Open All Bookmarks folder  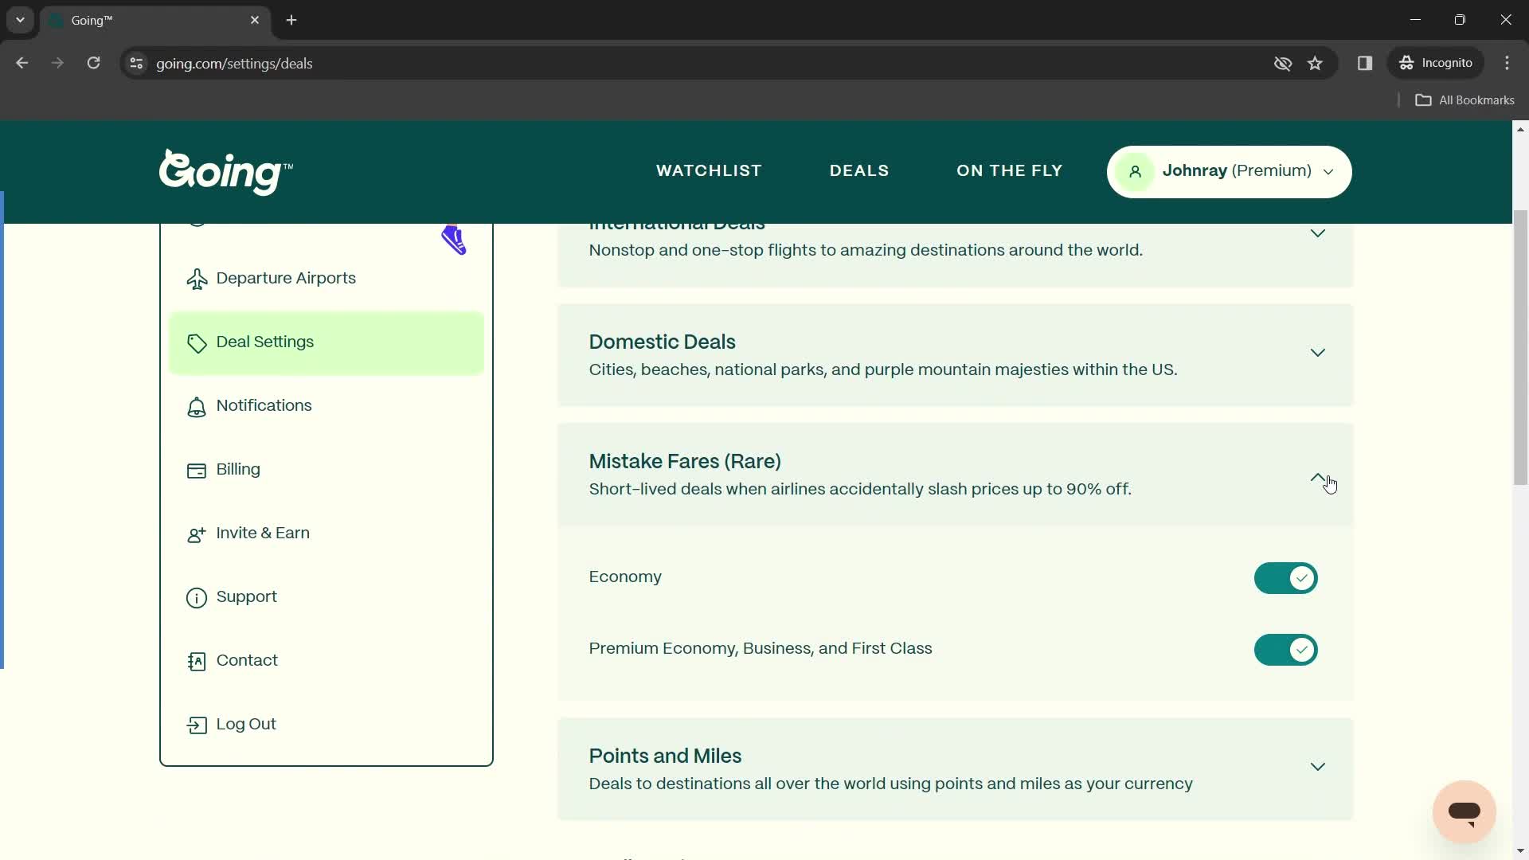tap(1464, 100)
